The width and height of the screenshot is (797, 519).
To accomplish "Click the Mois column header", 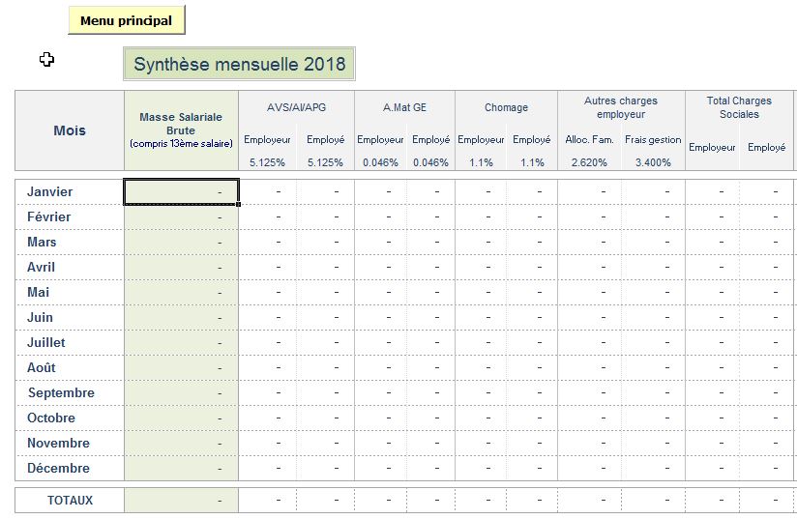I will 70,130.
